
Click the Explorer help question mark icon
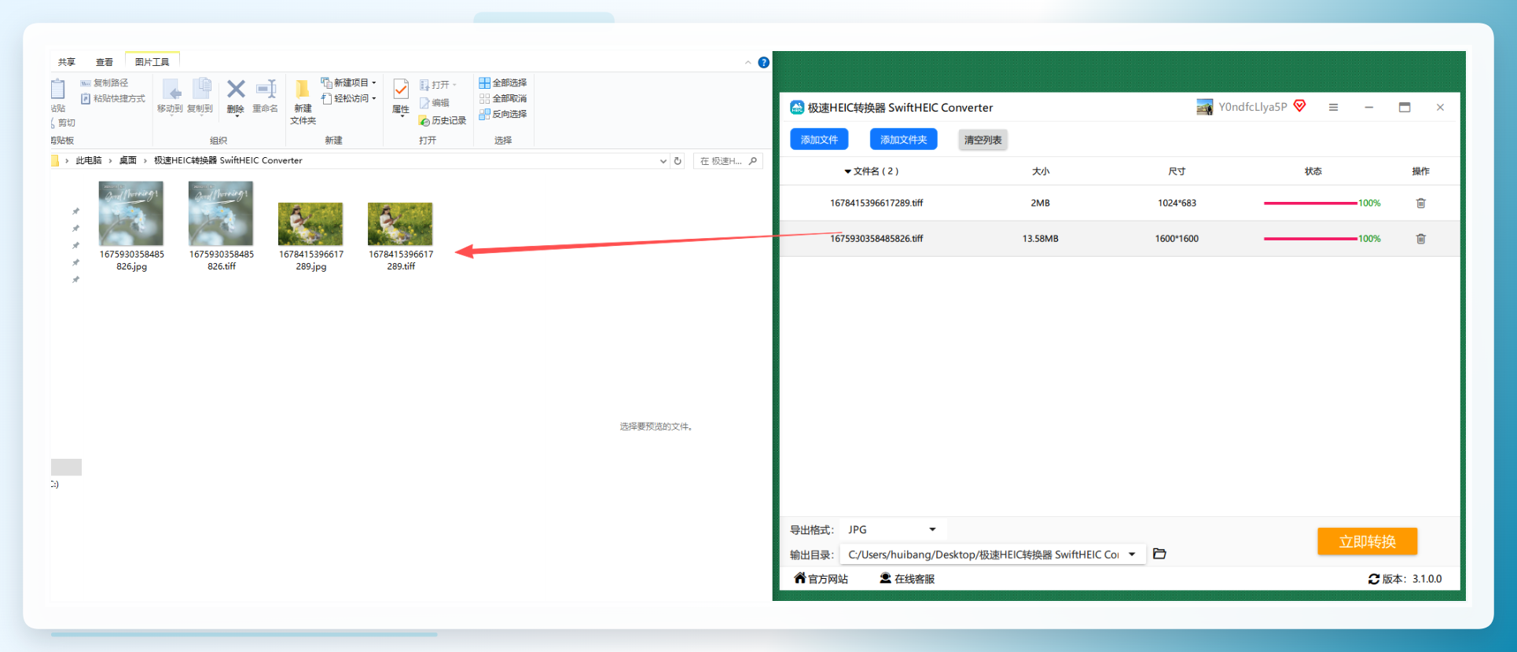(x=763, y=62)
